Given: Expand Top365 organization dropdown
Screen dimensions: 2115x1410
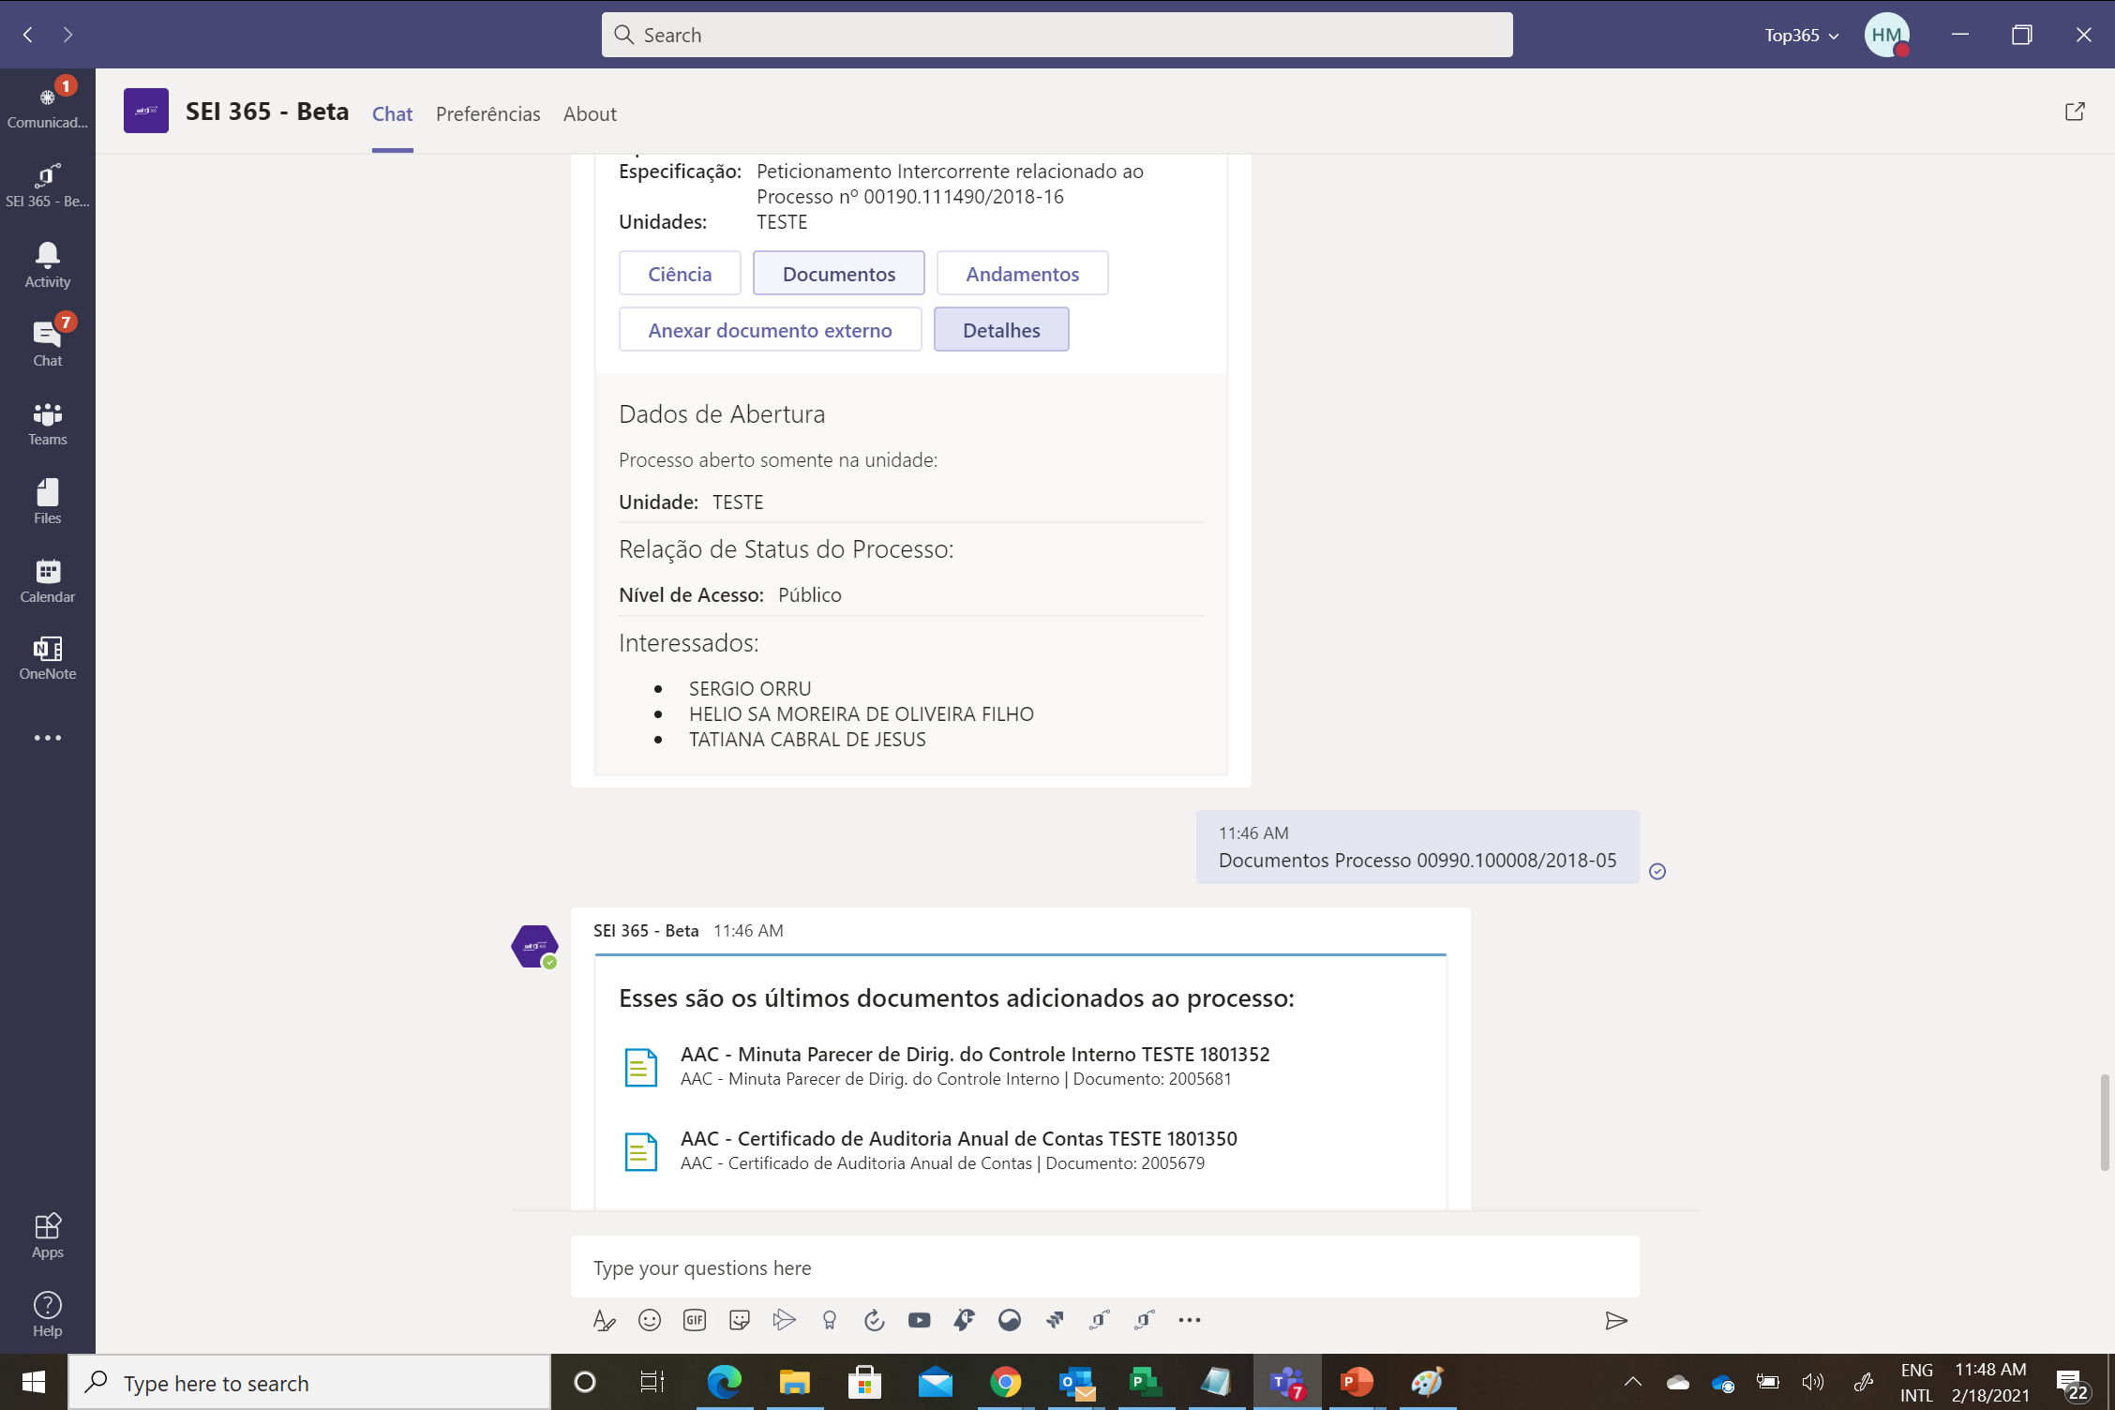Looking at the screenshot, I should (1800, 36).
